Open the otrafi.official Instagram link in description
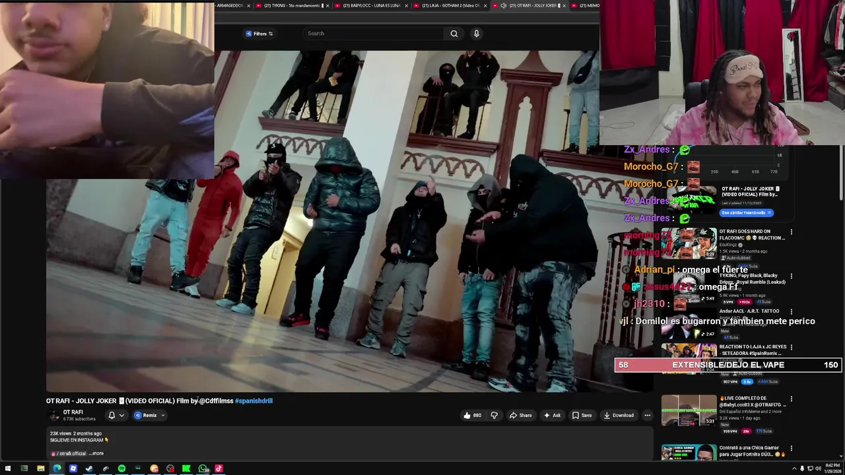This screenshot has width=845, height=475. [69, 453]
